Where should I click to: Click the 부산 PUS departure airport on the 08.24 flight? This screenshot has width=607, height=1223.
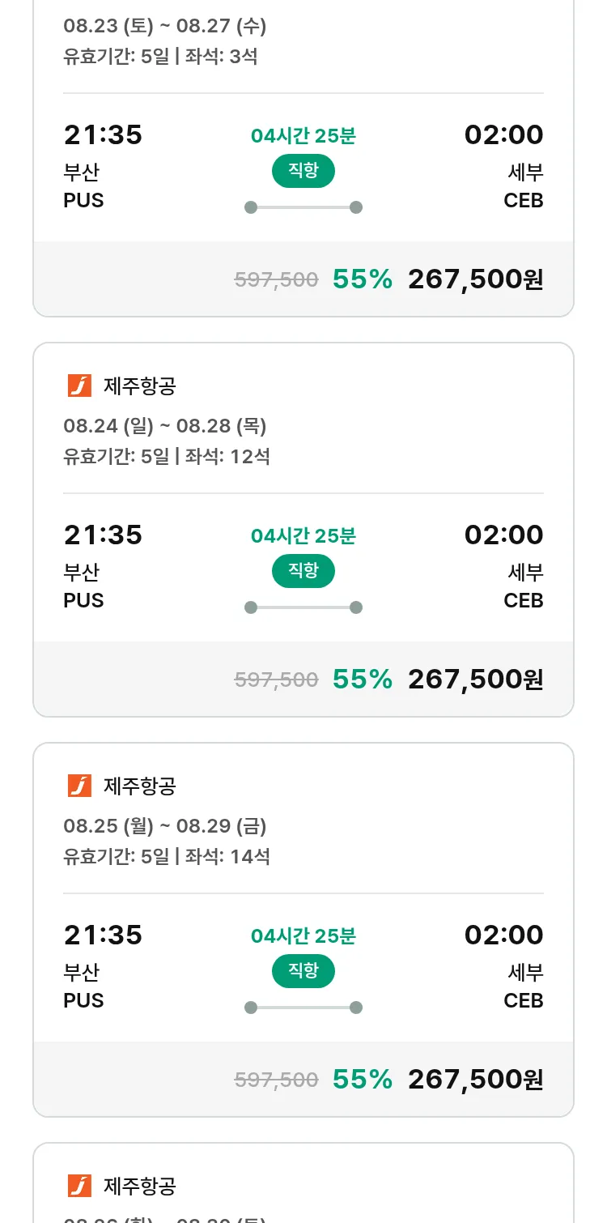[83, 586]
